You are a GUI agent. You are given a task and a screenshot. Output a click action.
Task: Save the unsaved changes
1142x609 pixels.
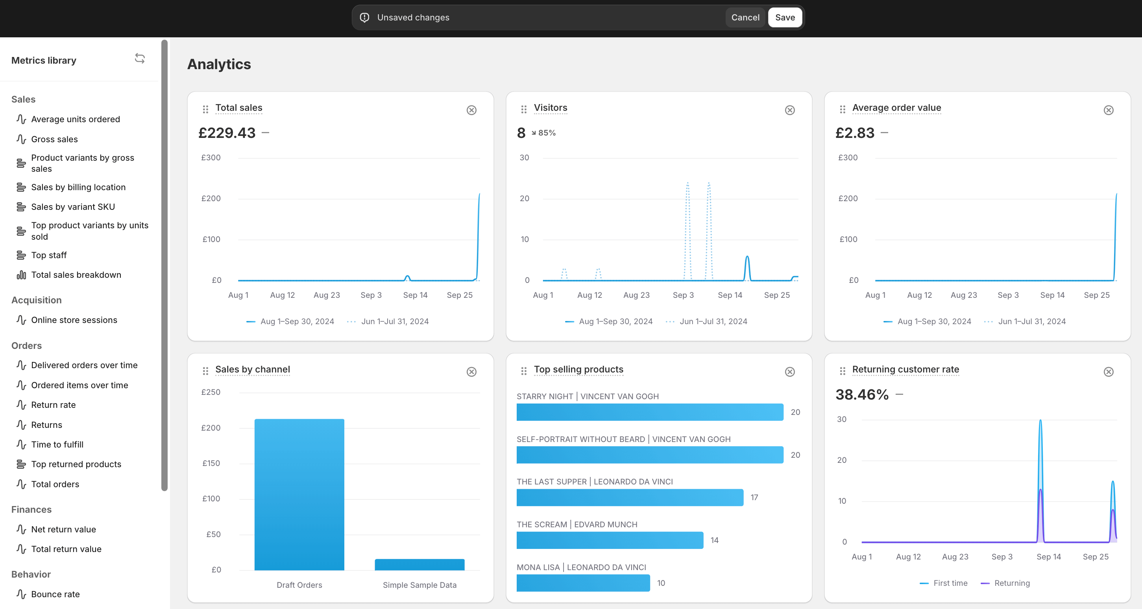pyautogui.click(x=785, y=17)
